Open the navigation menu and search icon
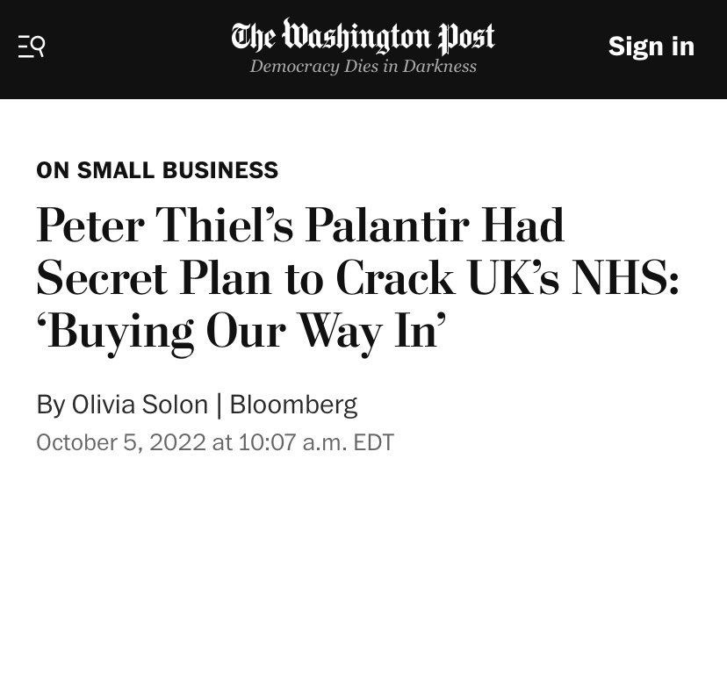The height and width of the screenshot is (681, 727). (32, 47)
